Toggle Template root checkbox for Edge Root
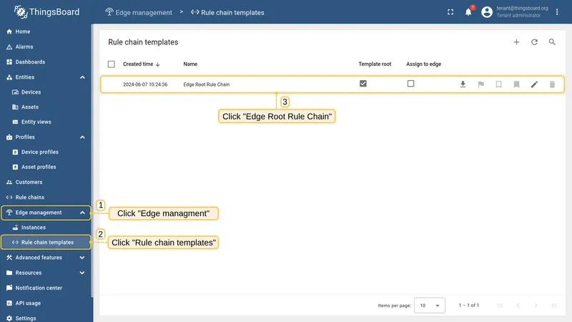Screen dimensions: 572x322 363,84
